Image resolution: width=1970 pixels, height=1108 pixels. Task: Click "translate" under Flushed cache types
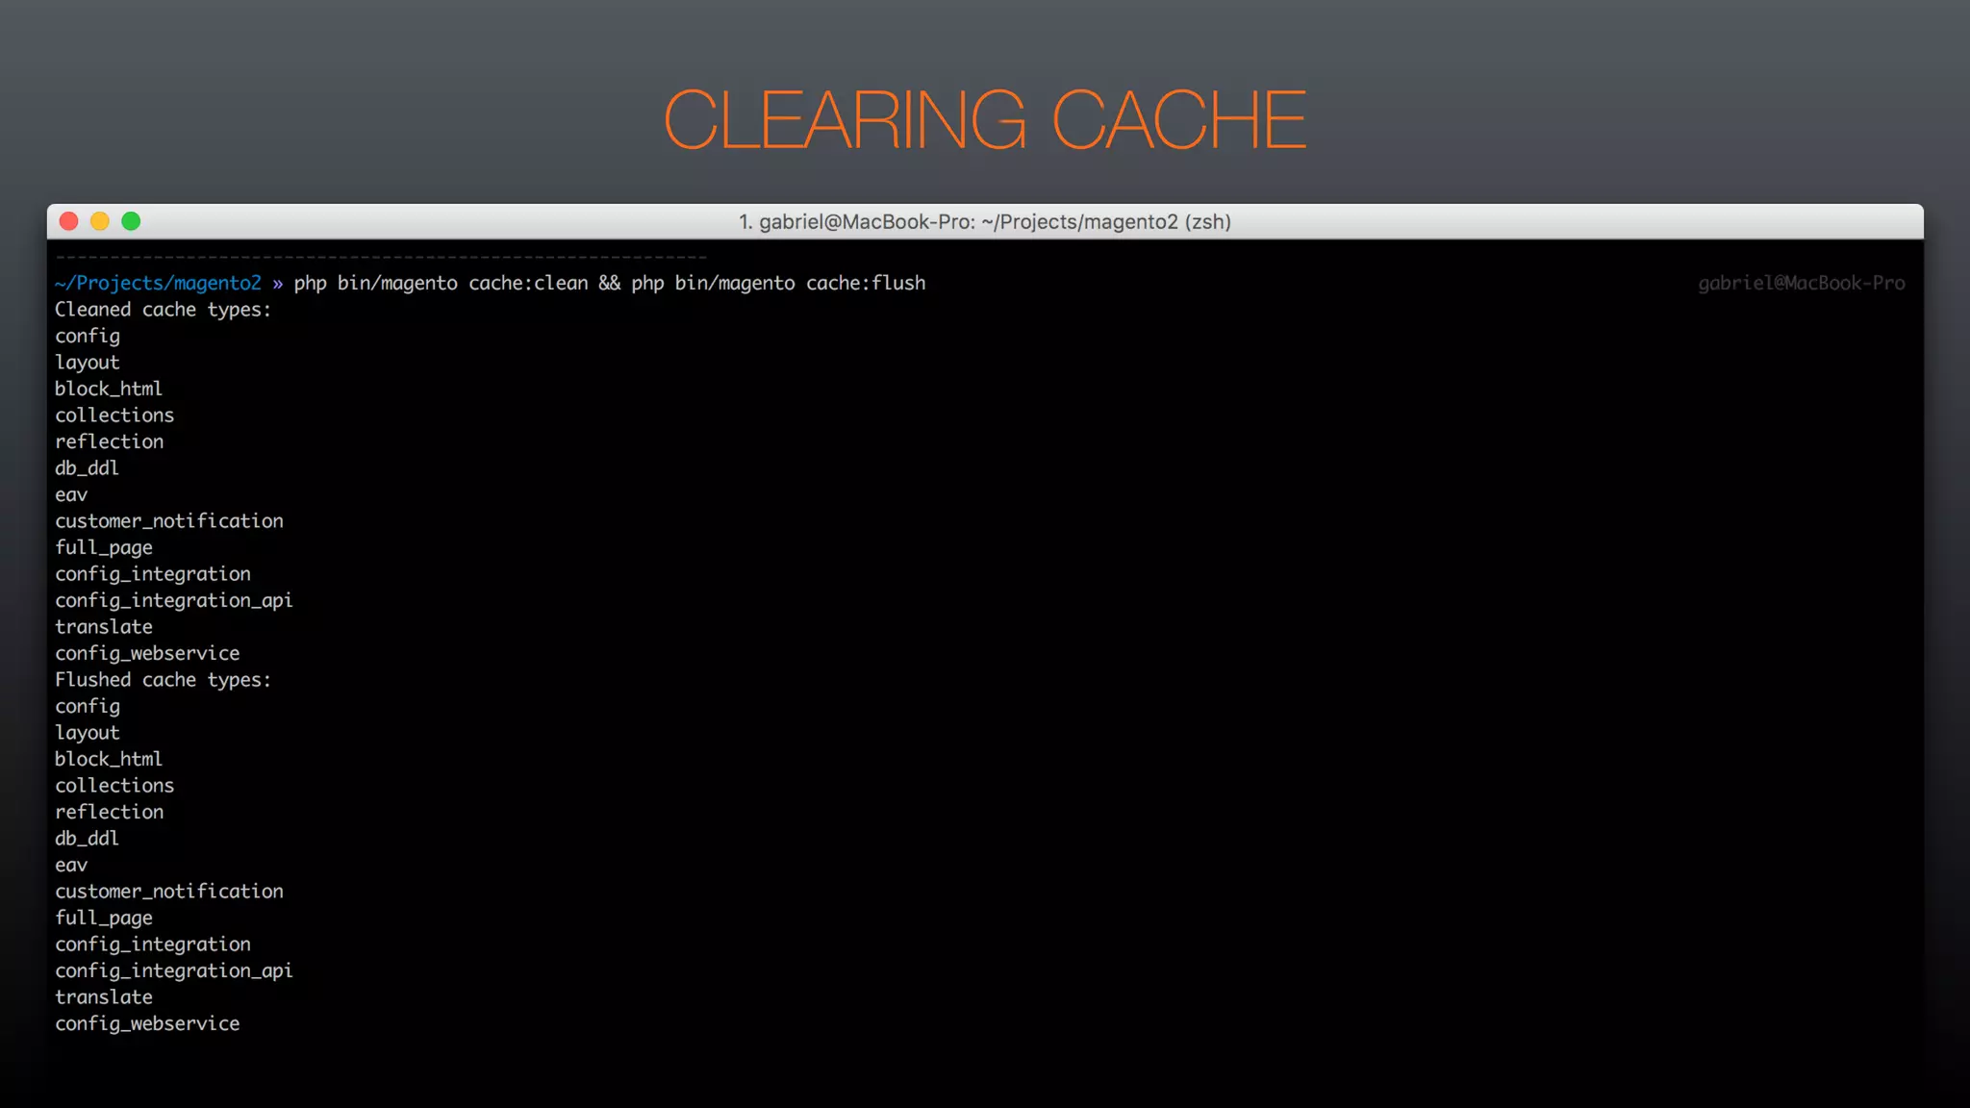[x=104, y=997]
